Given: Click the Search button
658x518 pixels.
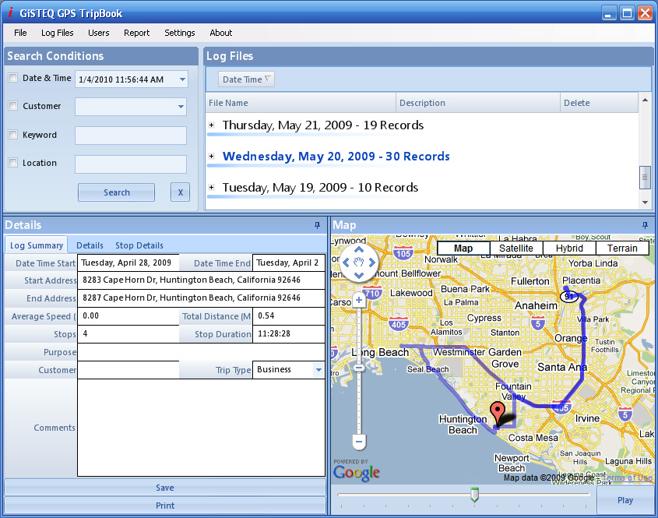Looking at the screenshot, I should click(116, 192).
